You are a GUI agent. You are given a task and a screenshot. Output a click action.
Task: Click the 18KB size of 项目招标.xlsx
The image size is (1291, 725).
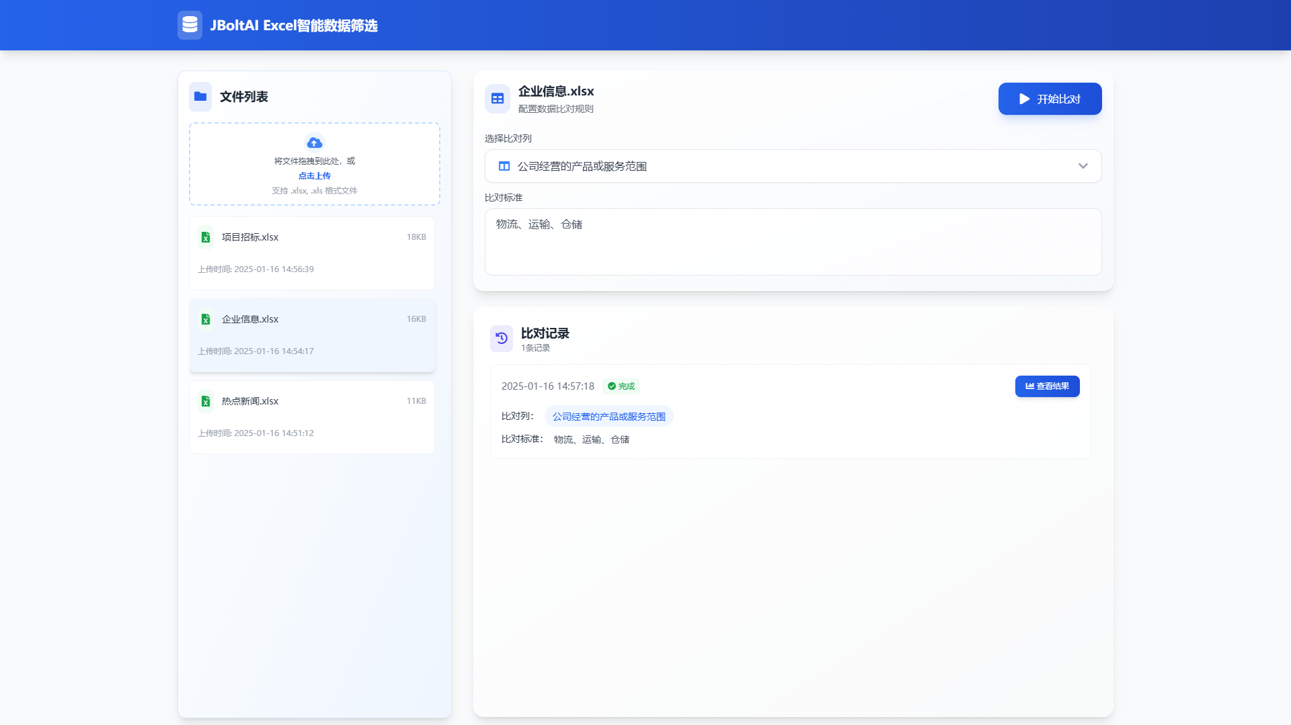(416, 237)
